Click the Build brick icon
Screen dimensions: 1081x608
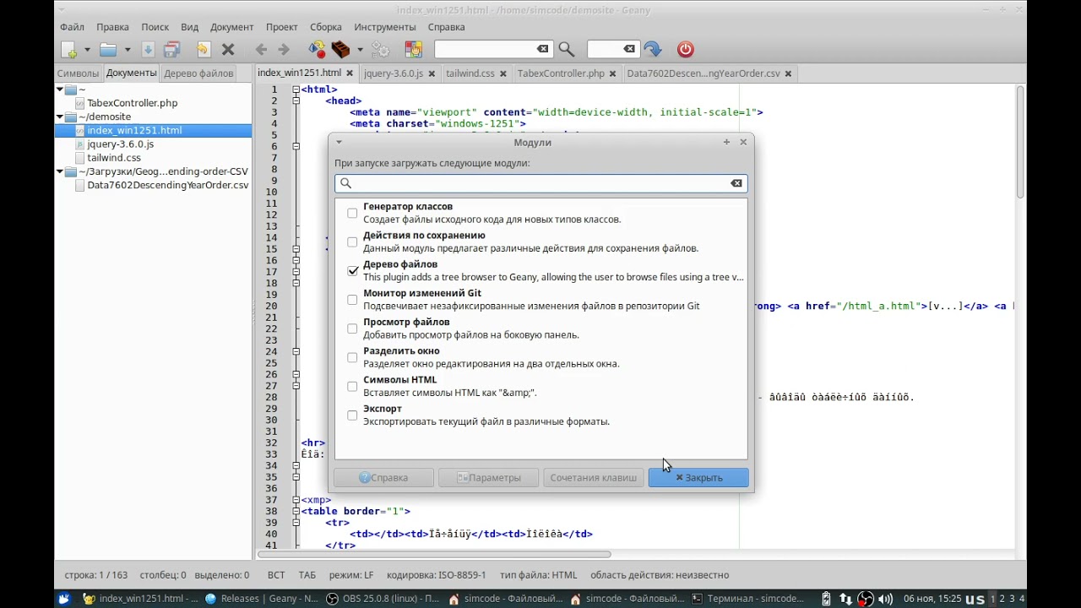pyautogui.click(x=340, y=50)
